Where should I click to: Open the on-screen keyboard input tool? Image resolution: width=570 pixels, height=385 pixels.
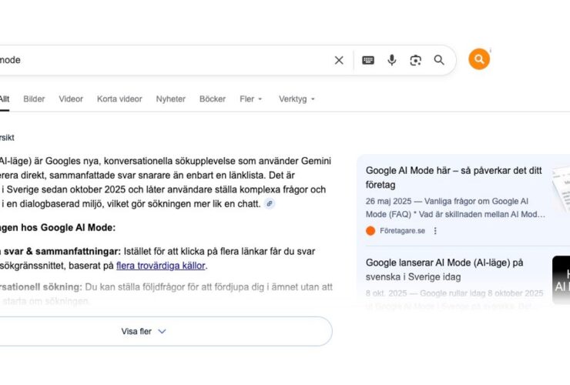368,60
